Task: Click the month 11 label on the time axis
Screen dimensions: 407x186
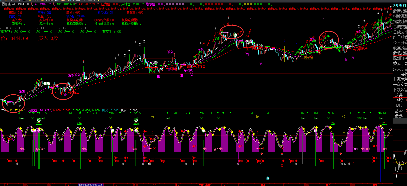Action: click(155, 185)
